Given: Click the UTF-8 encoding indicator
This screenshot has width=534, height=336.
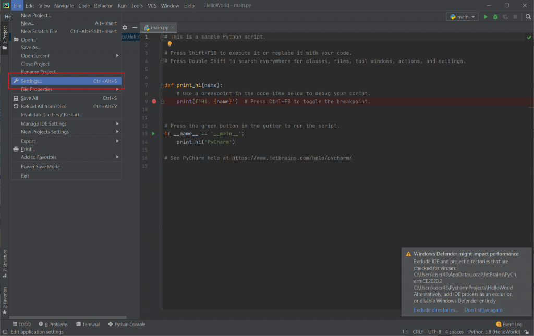Looking at the screenshot, I should pos(434,332).
